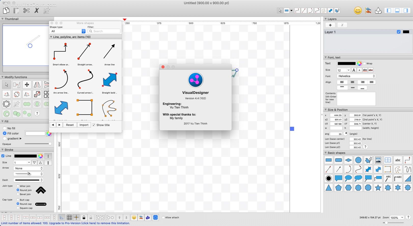Click the Search filter field in More shapes
Viewport: 413px width, 226px height.
[x=104, y=31]
